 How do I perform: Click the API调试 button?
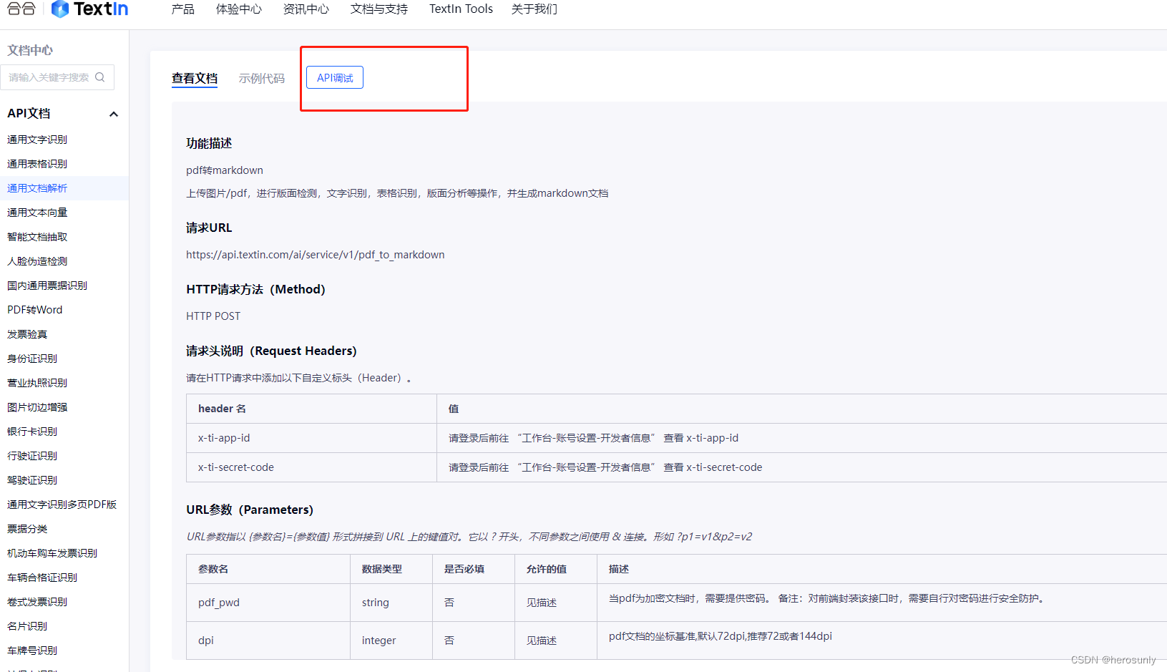(335, 77)
